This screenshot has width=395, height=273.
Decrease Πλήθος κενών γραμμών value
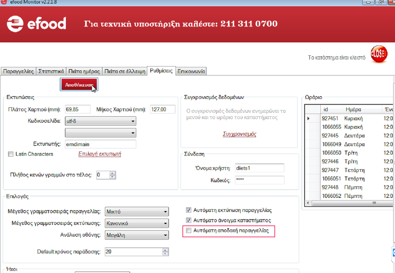point(112,177)
